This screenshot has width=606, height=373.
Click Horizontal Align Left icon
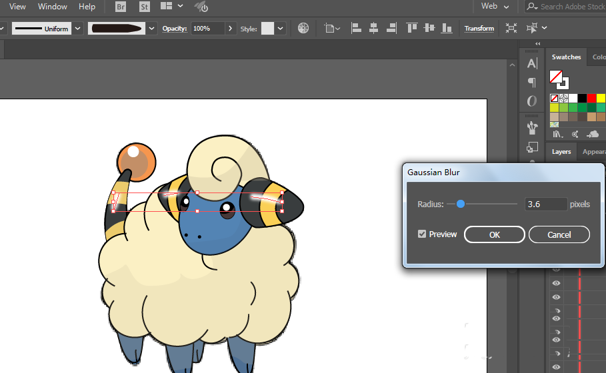(356, 28)
